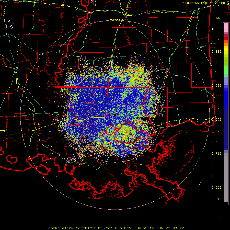Image resolution: width=230 pixels, height=230 pixels.
Task: Click the 0.573 color scale value
Action: click(x=216, y=120)
